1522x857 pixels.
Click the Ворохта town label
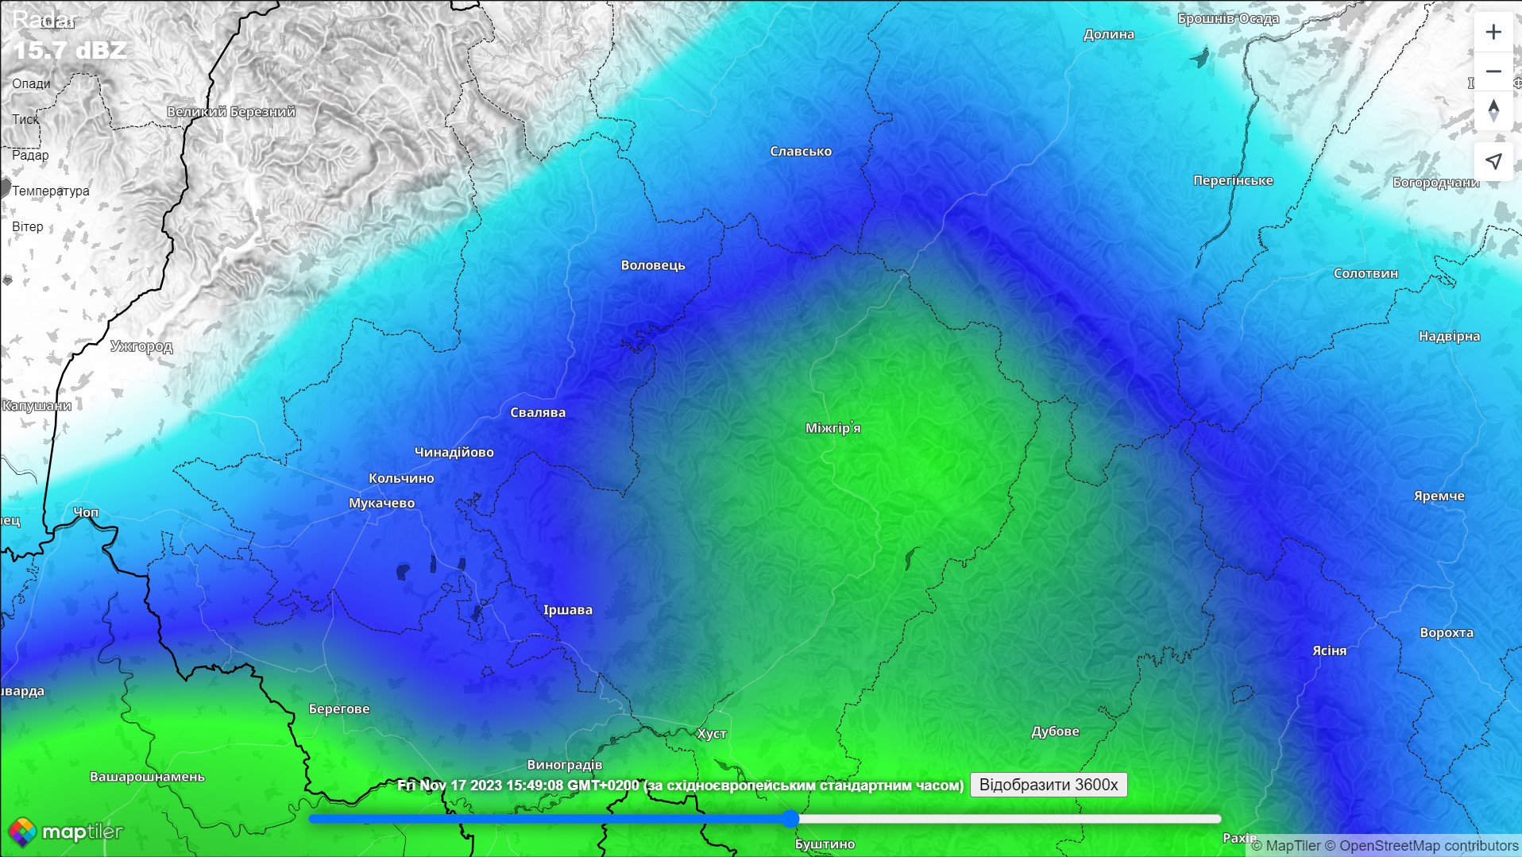(x=1447, y=633)
